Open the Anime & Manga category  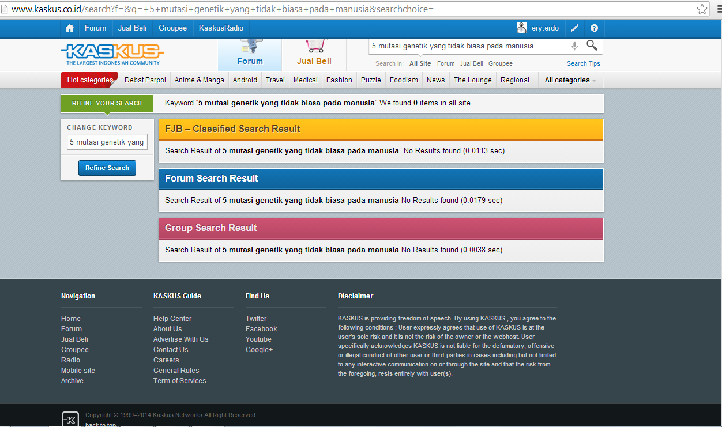200,80
